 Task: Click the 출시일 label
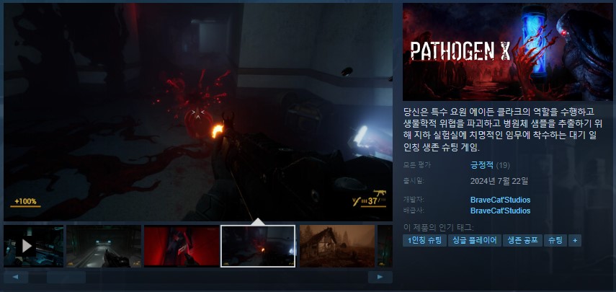click(414, 181)
